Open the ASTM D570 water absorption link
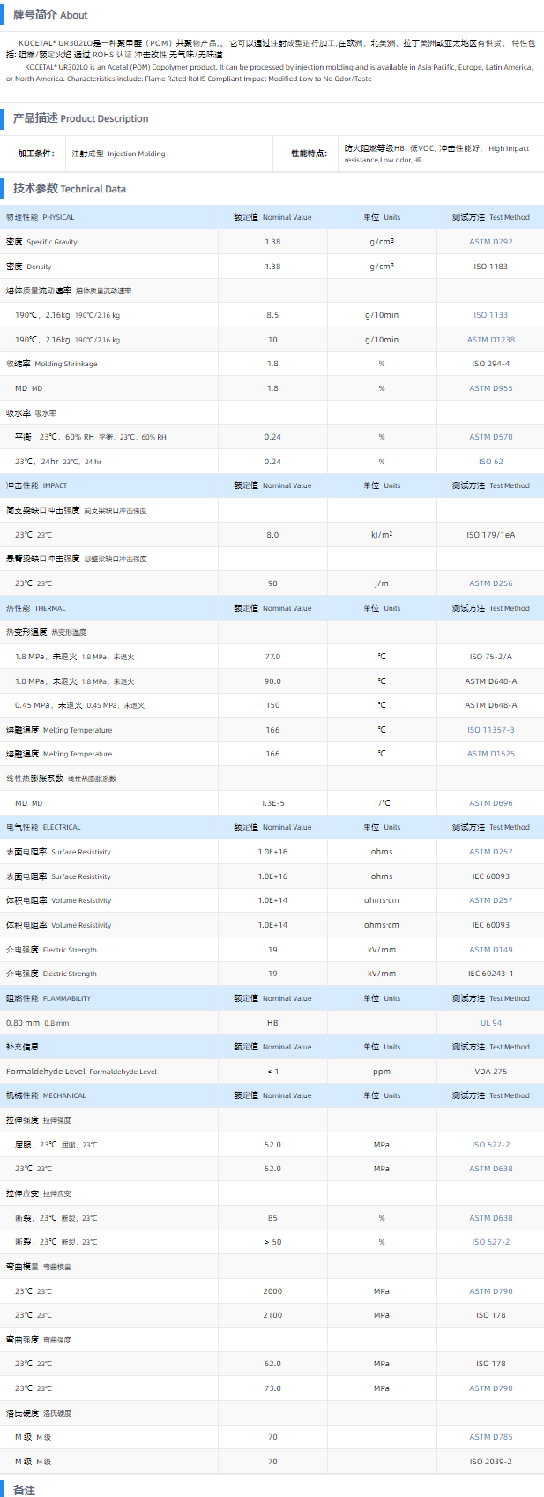This screenshot has width=544, height=1497. tap(490, 437)
